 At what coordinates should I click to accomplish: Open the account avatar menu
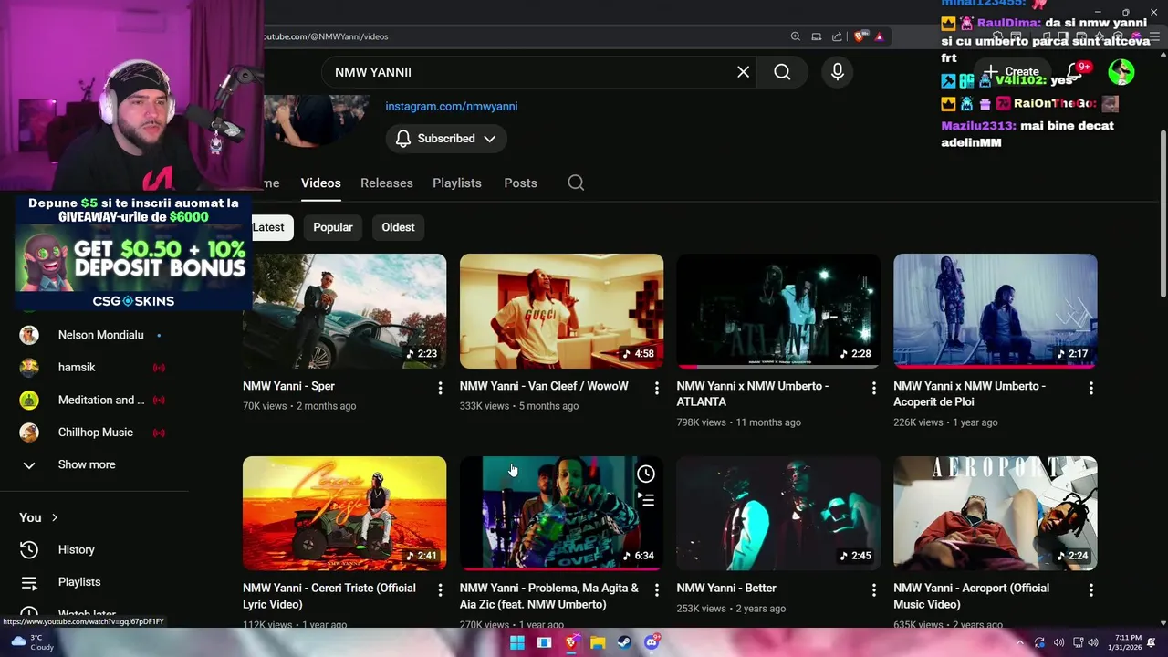(1121, 71)
